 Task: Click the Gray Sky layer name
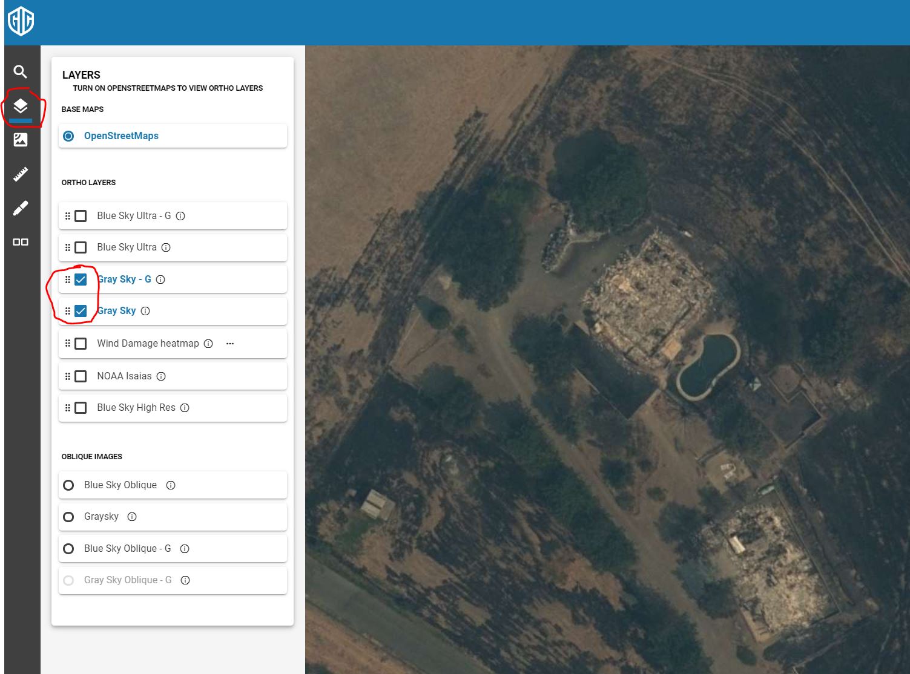coord(117,311)
